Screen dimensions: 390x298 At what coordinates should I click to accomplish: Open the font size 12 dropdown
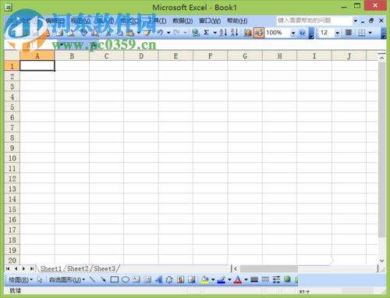337,33
